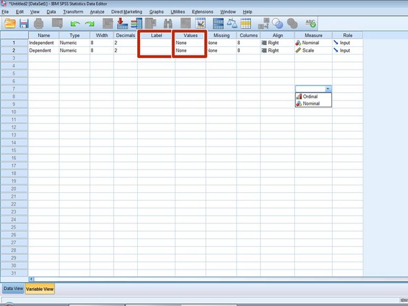Click the green Redo arrow
408x306 pixels.
pos(90,24)
